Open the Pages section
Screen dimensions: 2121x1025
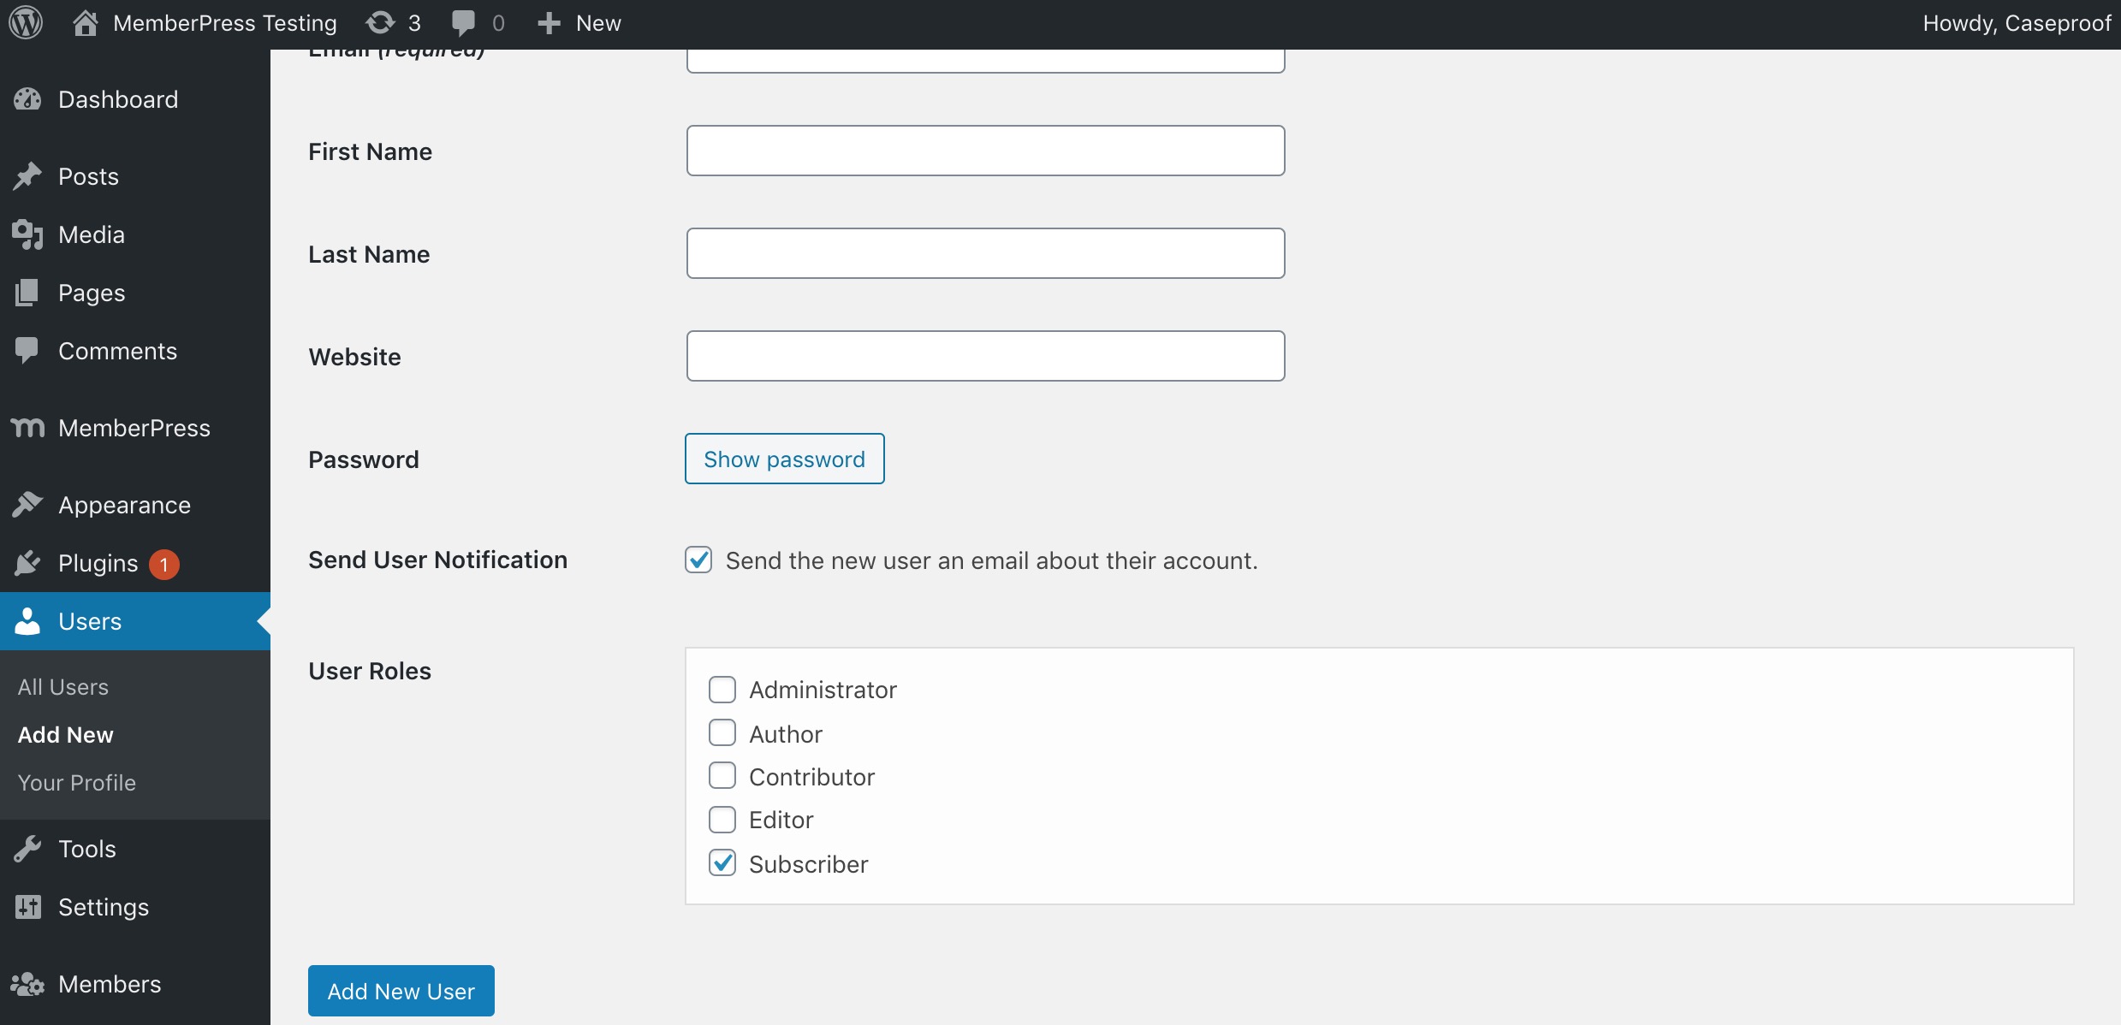tap(91, 292)
